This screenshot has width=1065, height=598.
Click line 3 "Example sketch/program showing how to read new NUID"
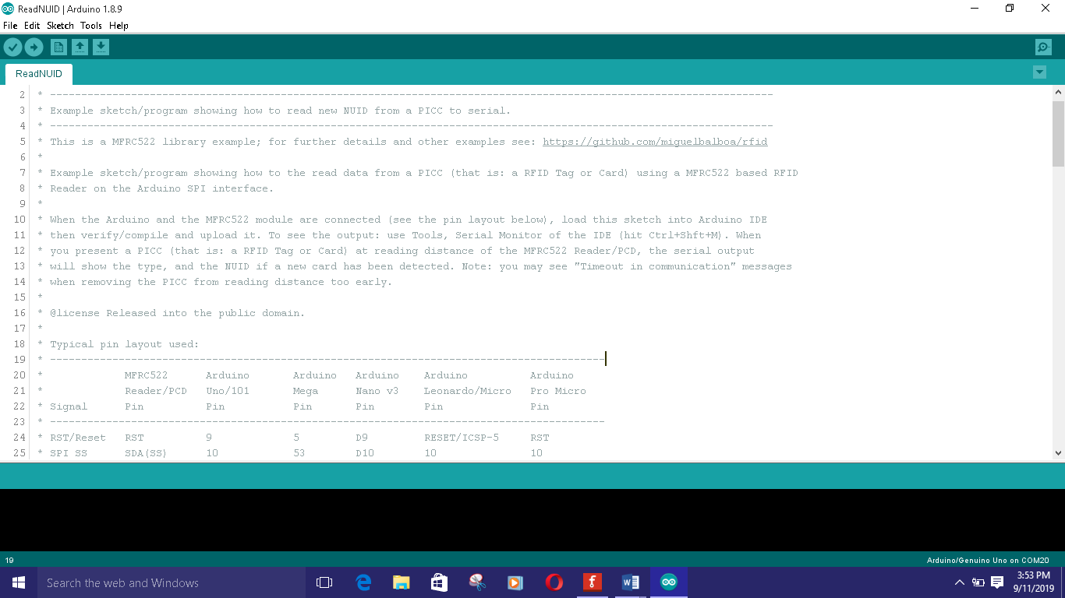281,111
